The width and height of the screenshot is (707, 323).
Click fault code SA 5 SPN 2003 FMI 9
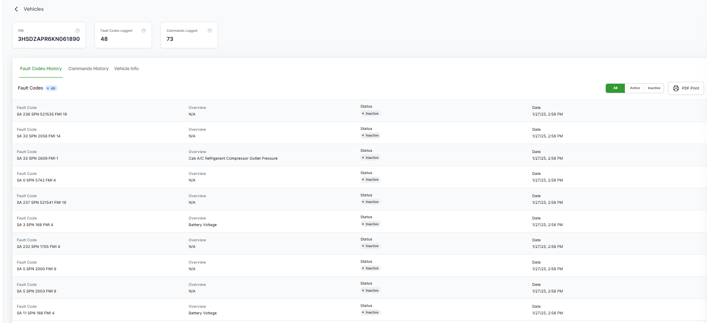(36, 291)
